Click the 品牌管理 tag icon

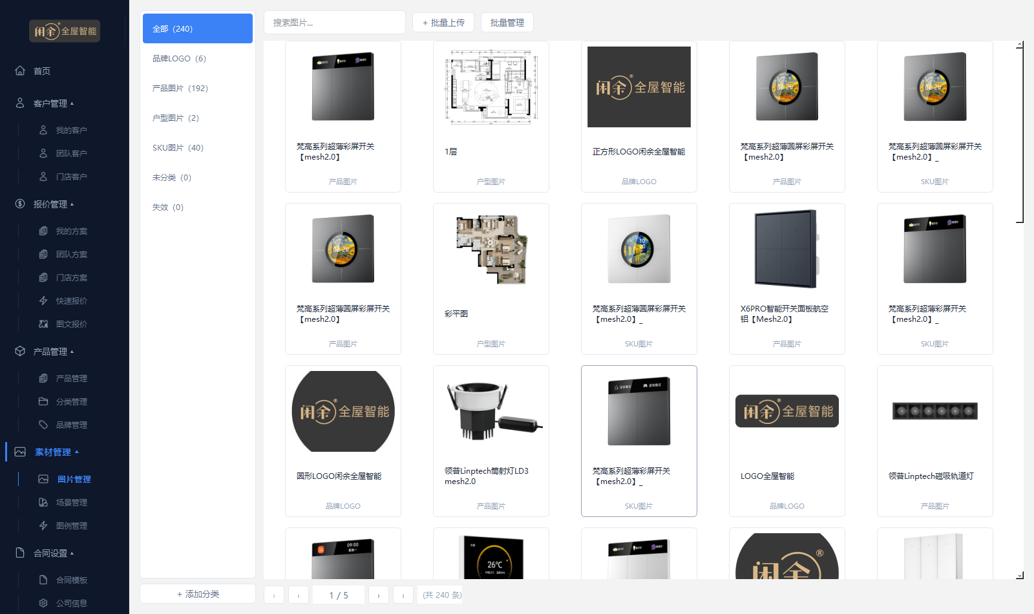(43, 425)
